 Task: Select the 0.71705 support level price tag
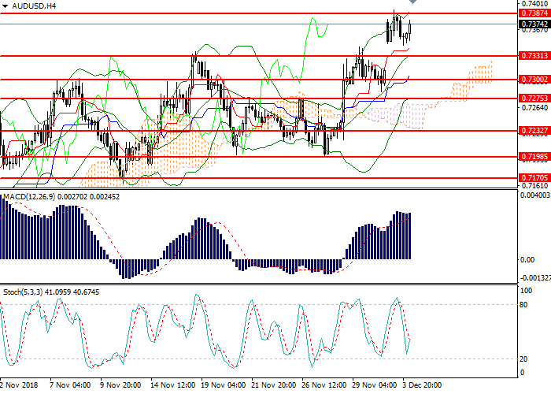pyautogui.click(x=534, y=178)
